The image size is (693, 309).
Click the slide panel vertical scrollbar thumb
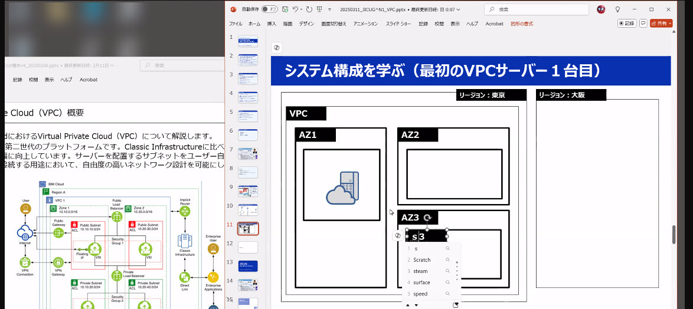(x=674, y=234)
